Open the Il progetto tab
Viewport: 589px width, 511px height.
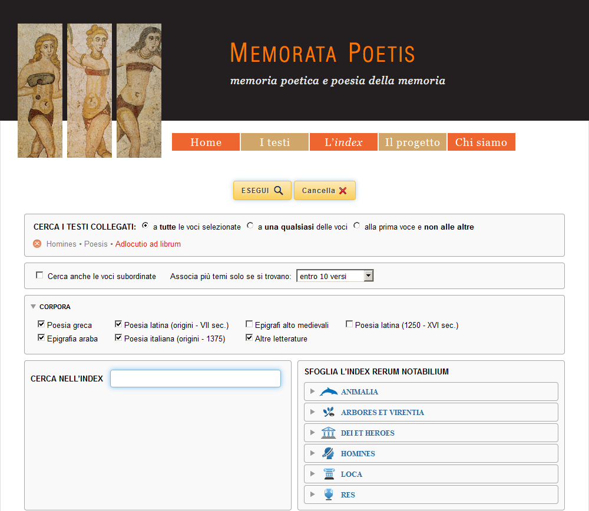tap(412, 142)
